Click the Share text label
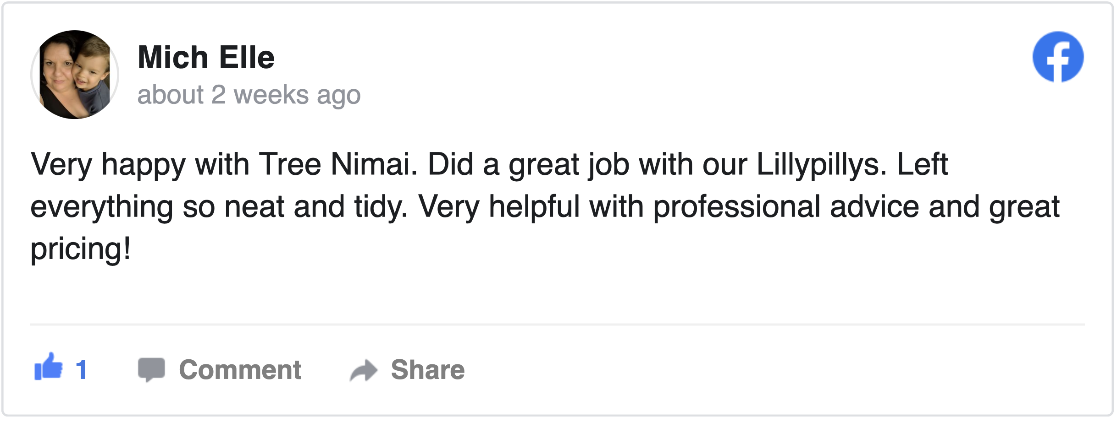 (427, 369)
